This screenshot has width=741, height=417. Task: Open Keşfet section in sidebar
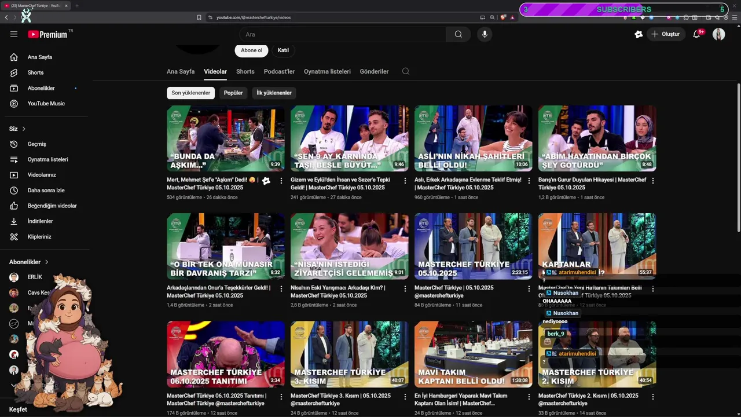[x=18, y=409]
